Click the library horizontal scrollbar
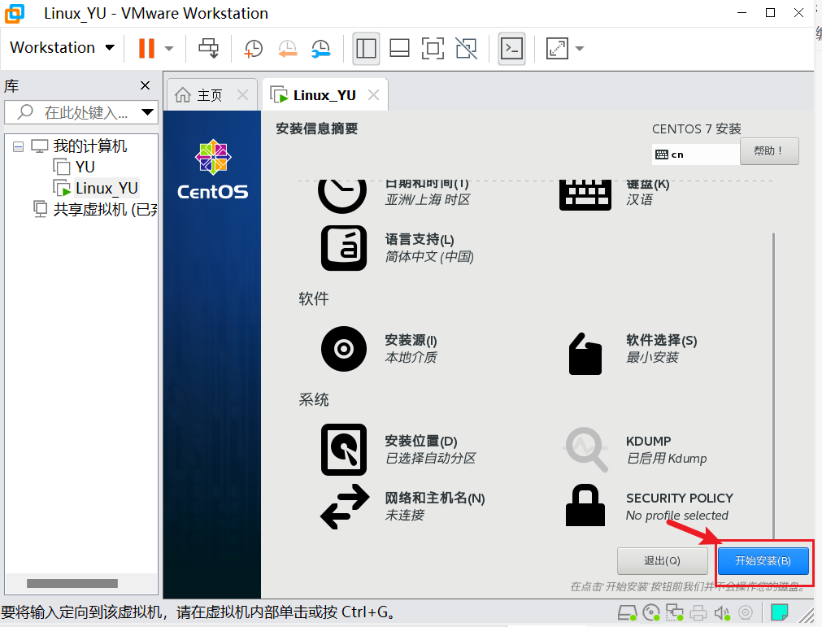 click(72, 583)
